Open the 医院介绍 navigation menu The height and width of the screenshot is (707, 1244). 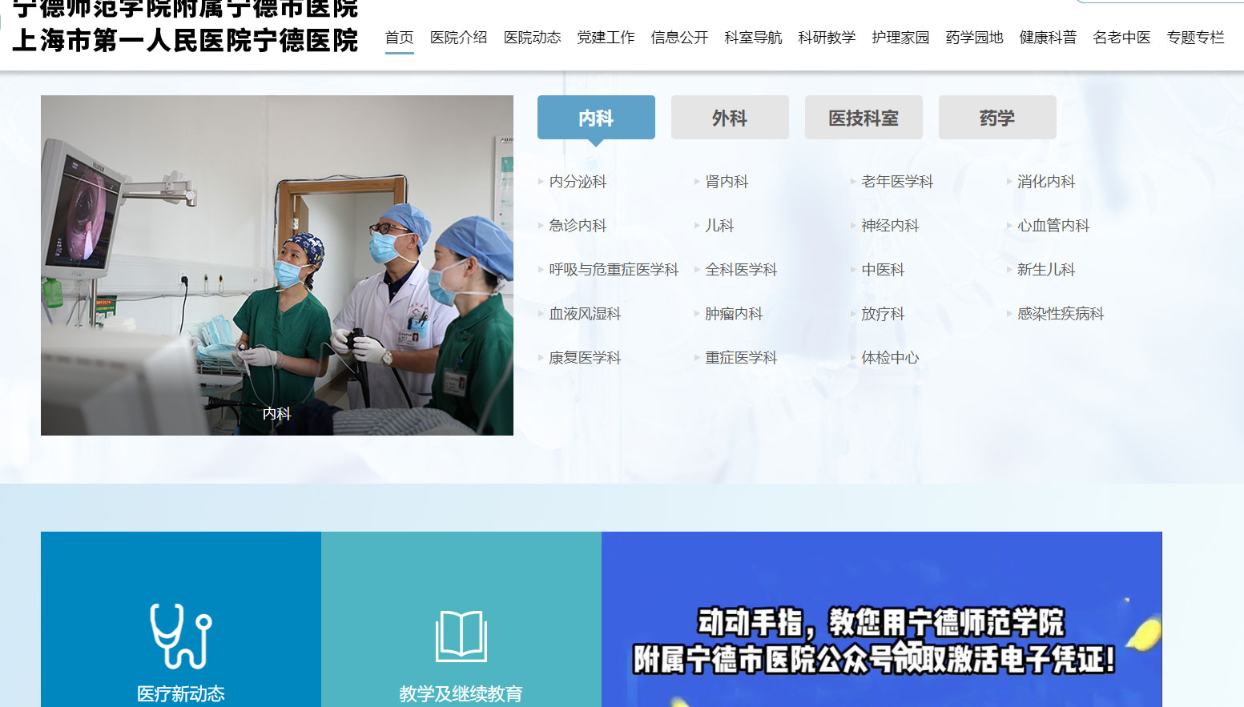[458, 38]
